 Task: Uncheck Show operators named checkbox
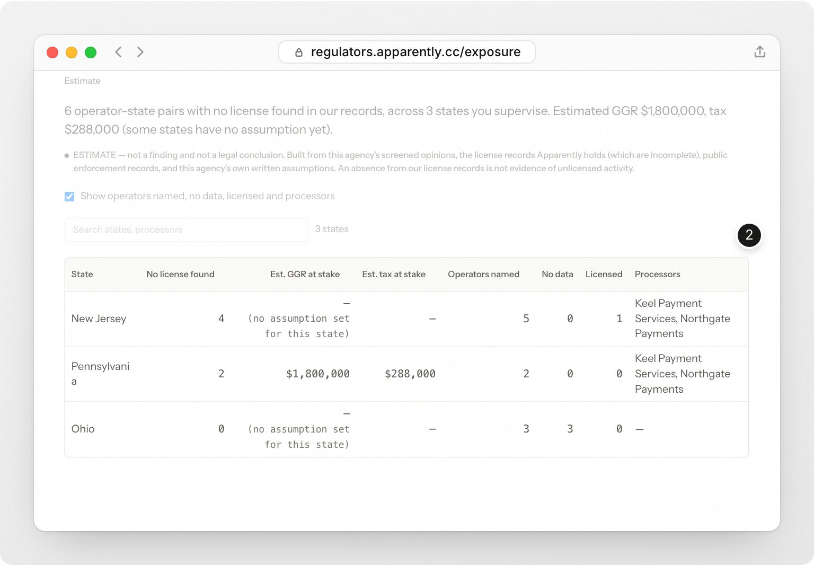point(69,197)
